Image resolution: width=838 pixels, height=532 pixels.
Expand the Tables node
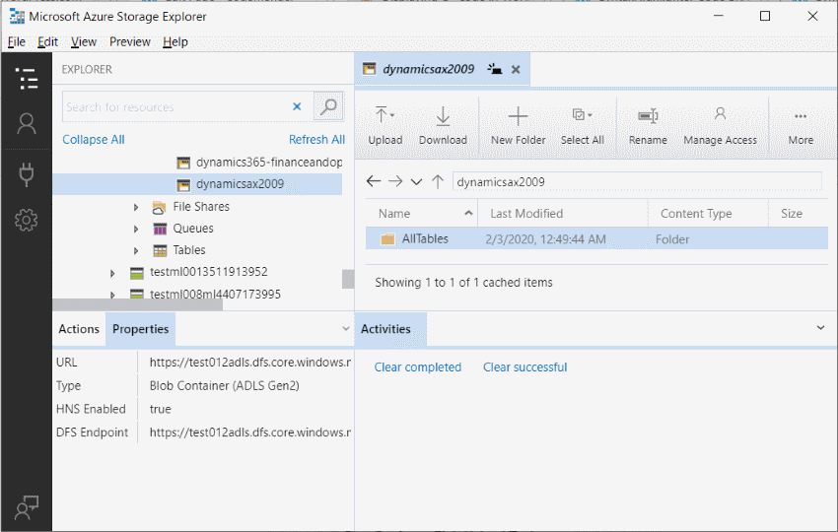(136, 250)
